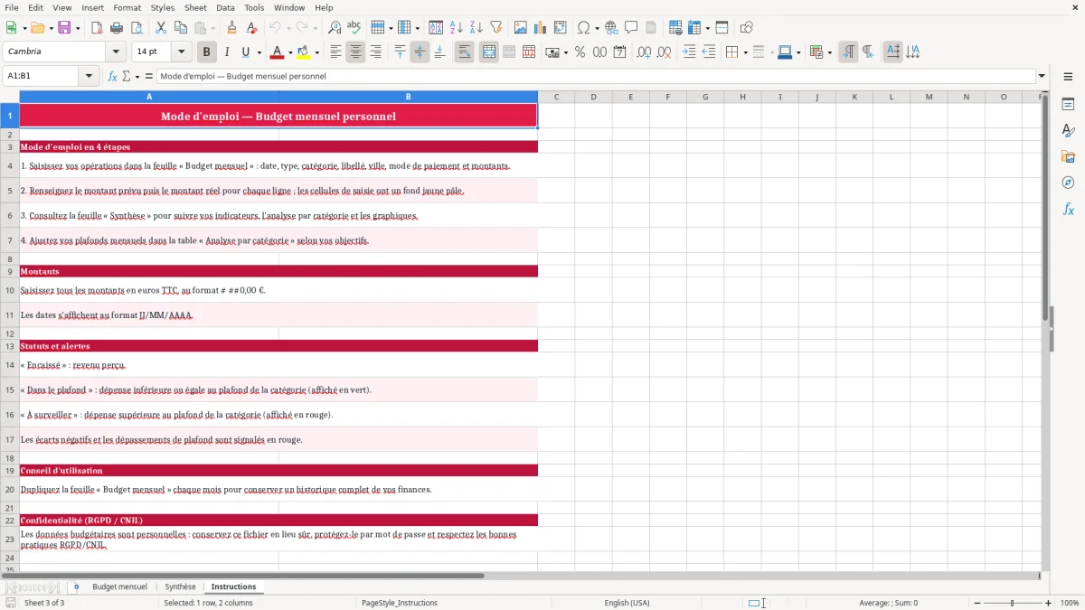
Task: Click the zoom slider in status bar
Action: pos(1013,603)
